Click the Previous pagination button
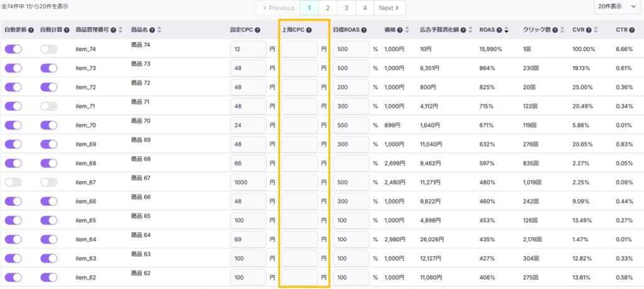Image resolution: width=644 pixels, height=289 pixels. (x=278, y=8)
